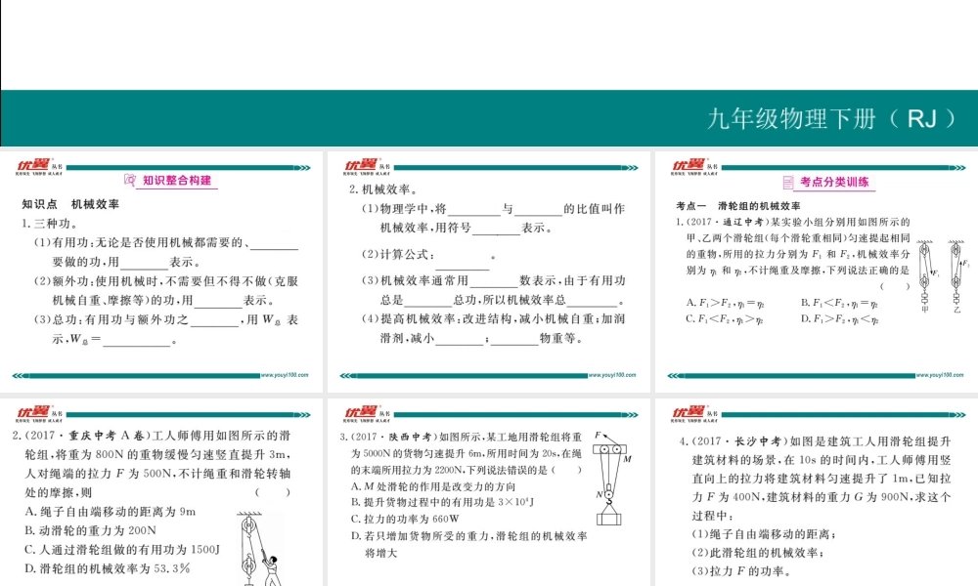Click the 考点分类训练 document icon
Viewport: 978px width, 586px height.
(x=789, y=182)
